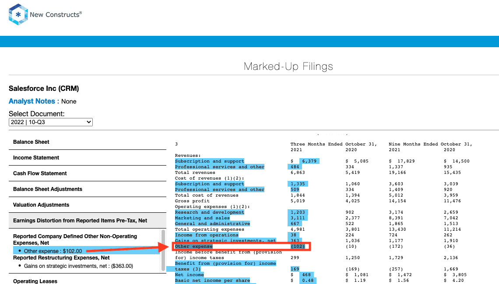
Task: Click the highlighted 667 value
Action: [295, 224]
